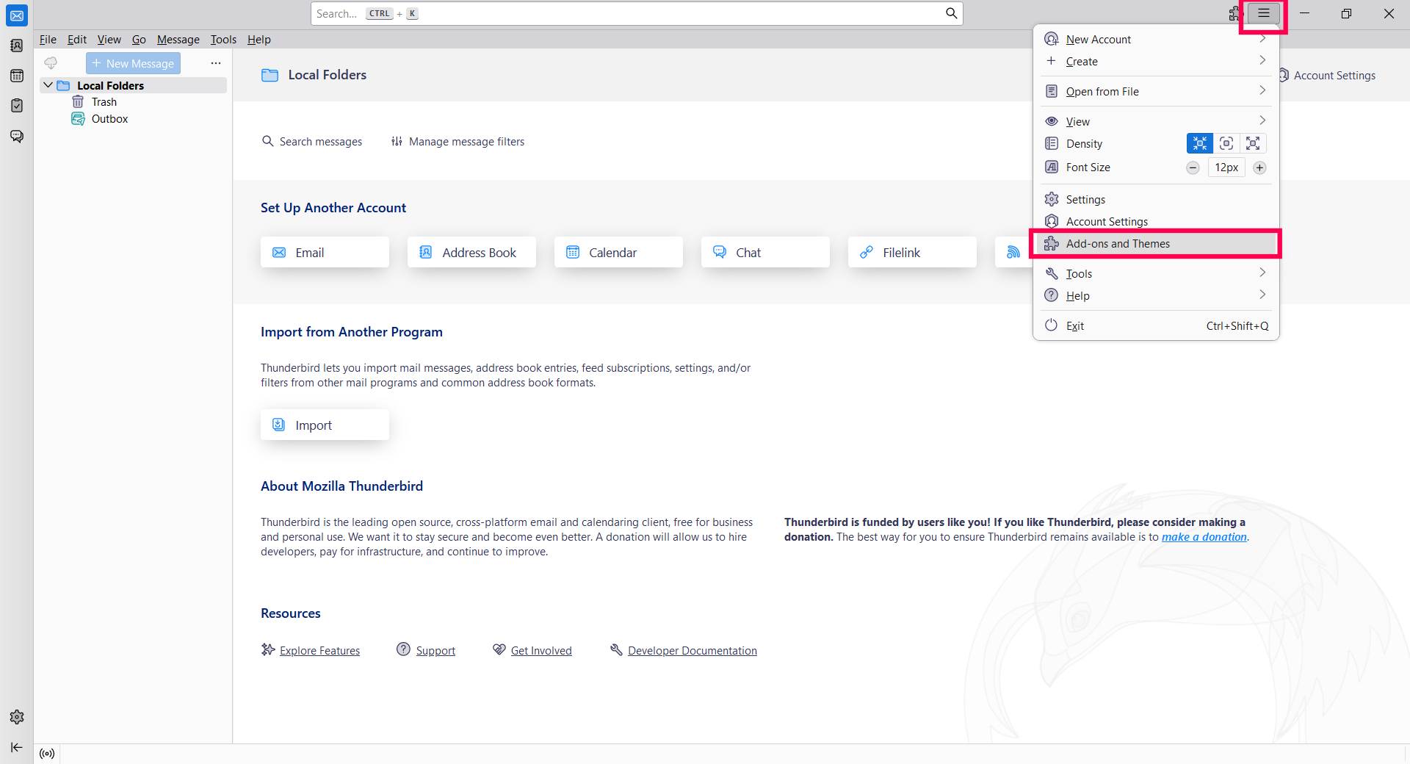This screenshot has height=764, width=1410.
Task: Open Account Settings button at top right
Action: pos(1328,75)
